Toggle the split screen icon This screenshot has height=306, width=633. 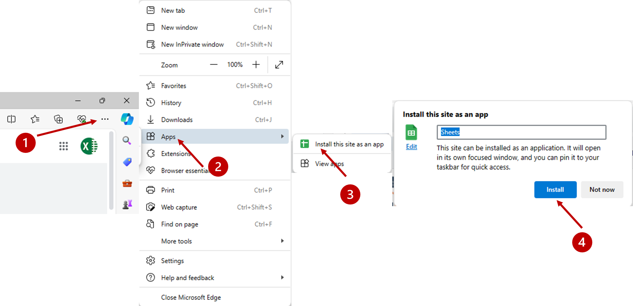[12, 119]
